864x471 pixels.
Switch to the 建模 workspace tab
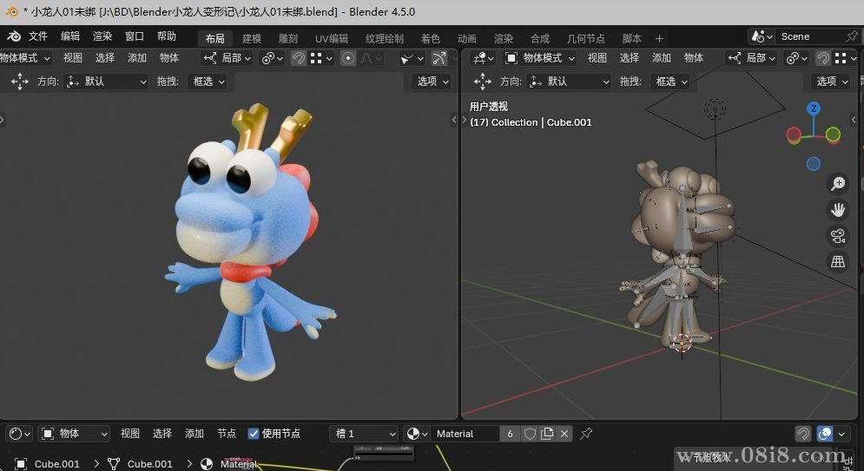[251, 38]
